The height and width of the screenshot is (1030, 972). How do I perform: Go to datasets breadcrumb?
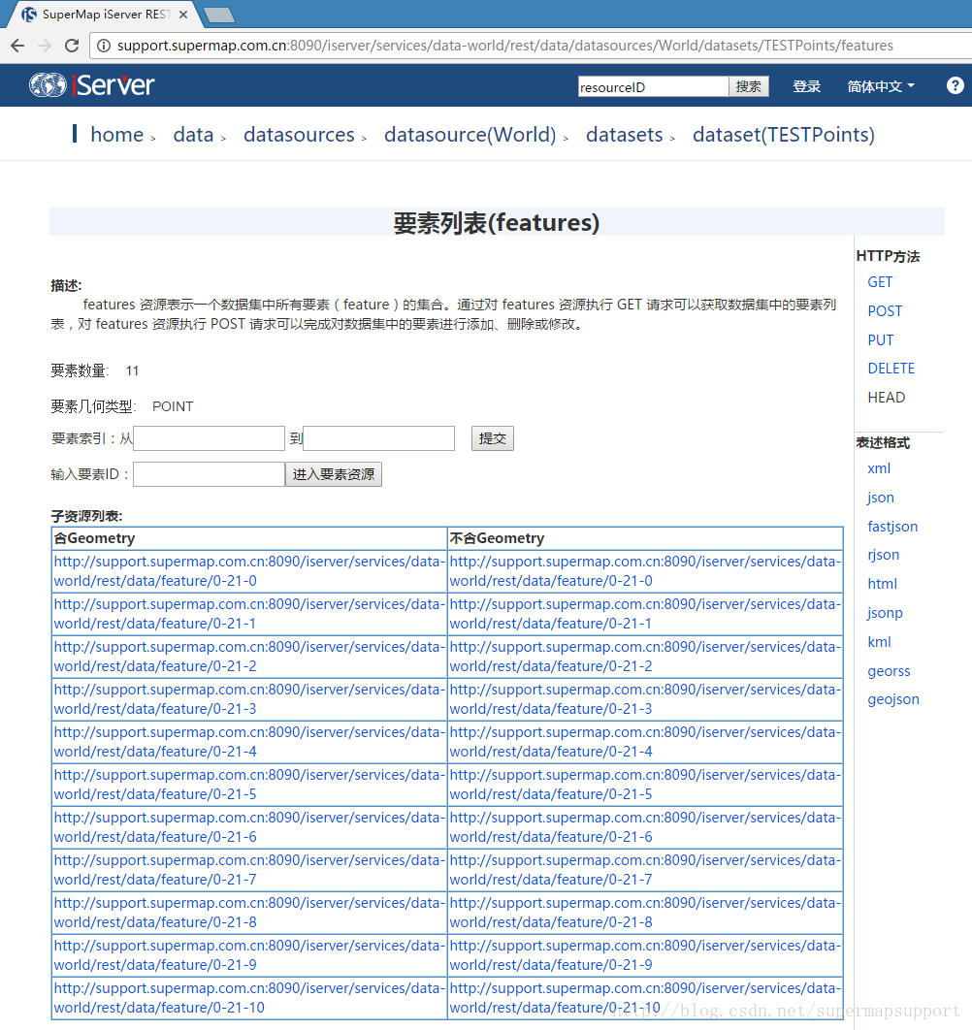pyautogui.click(x=625, y=135)
